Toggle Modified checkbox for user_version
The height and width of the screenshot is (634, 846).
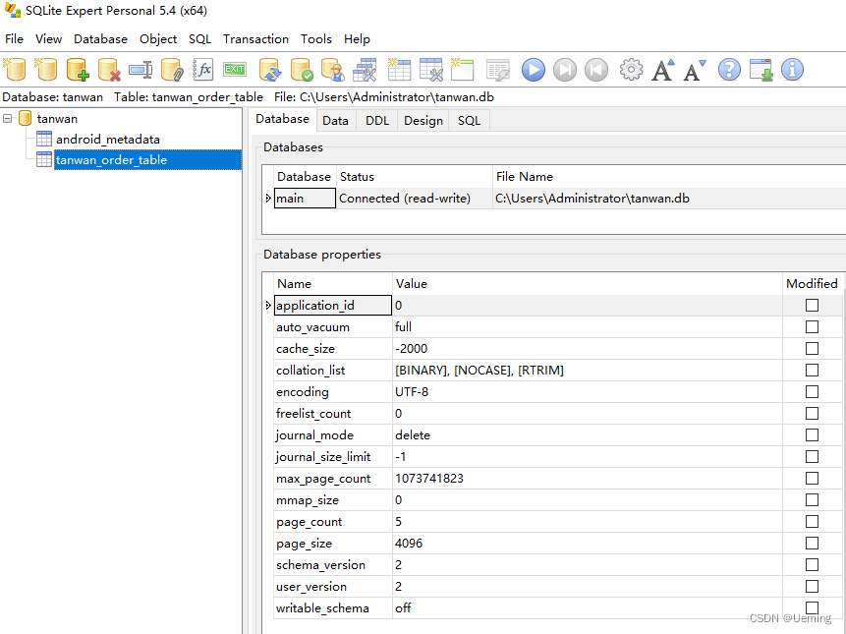(x=812, y=586)
